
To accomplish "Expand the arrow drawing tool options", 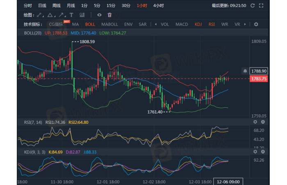I will pos(62,15).
